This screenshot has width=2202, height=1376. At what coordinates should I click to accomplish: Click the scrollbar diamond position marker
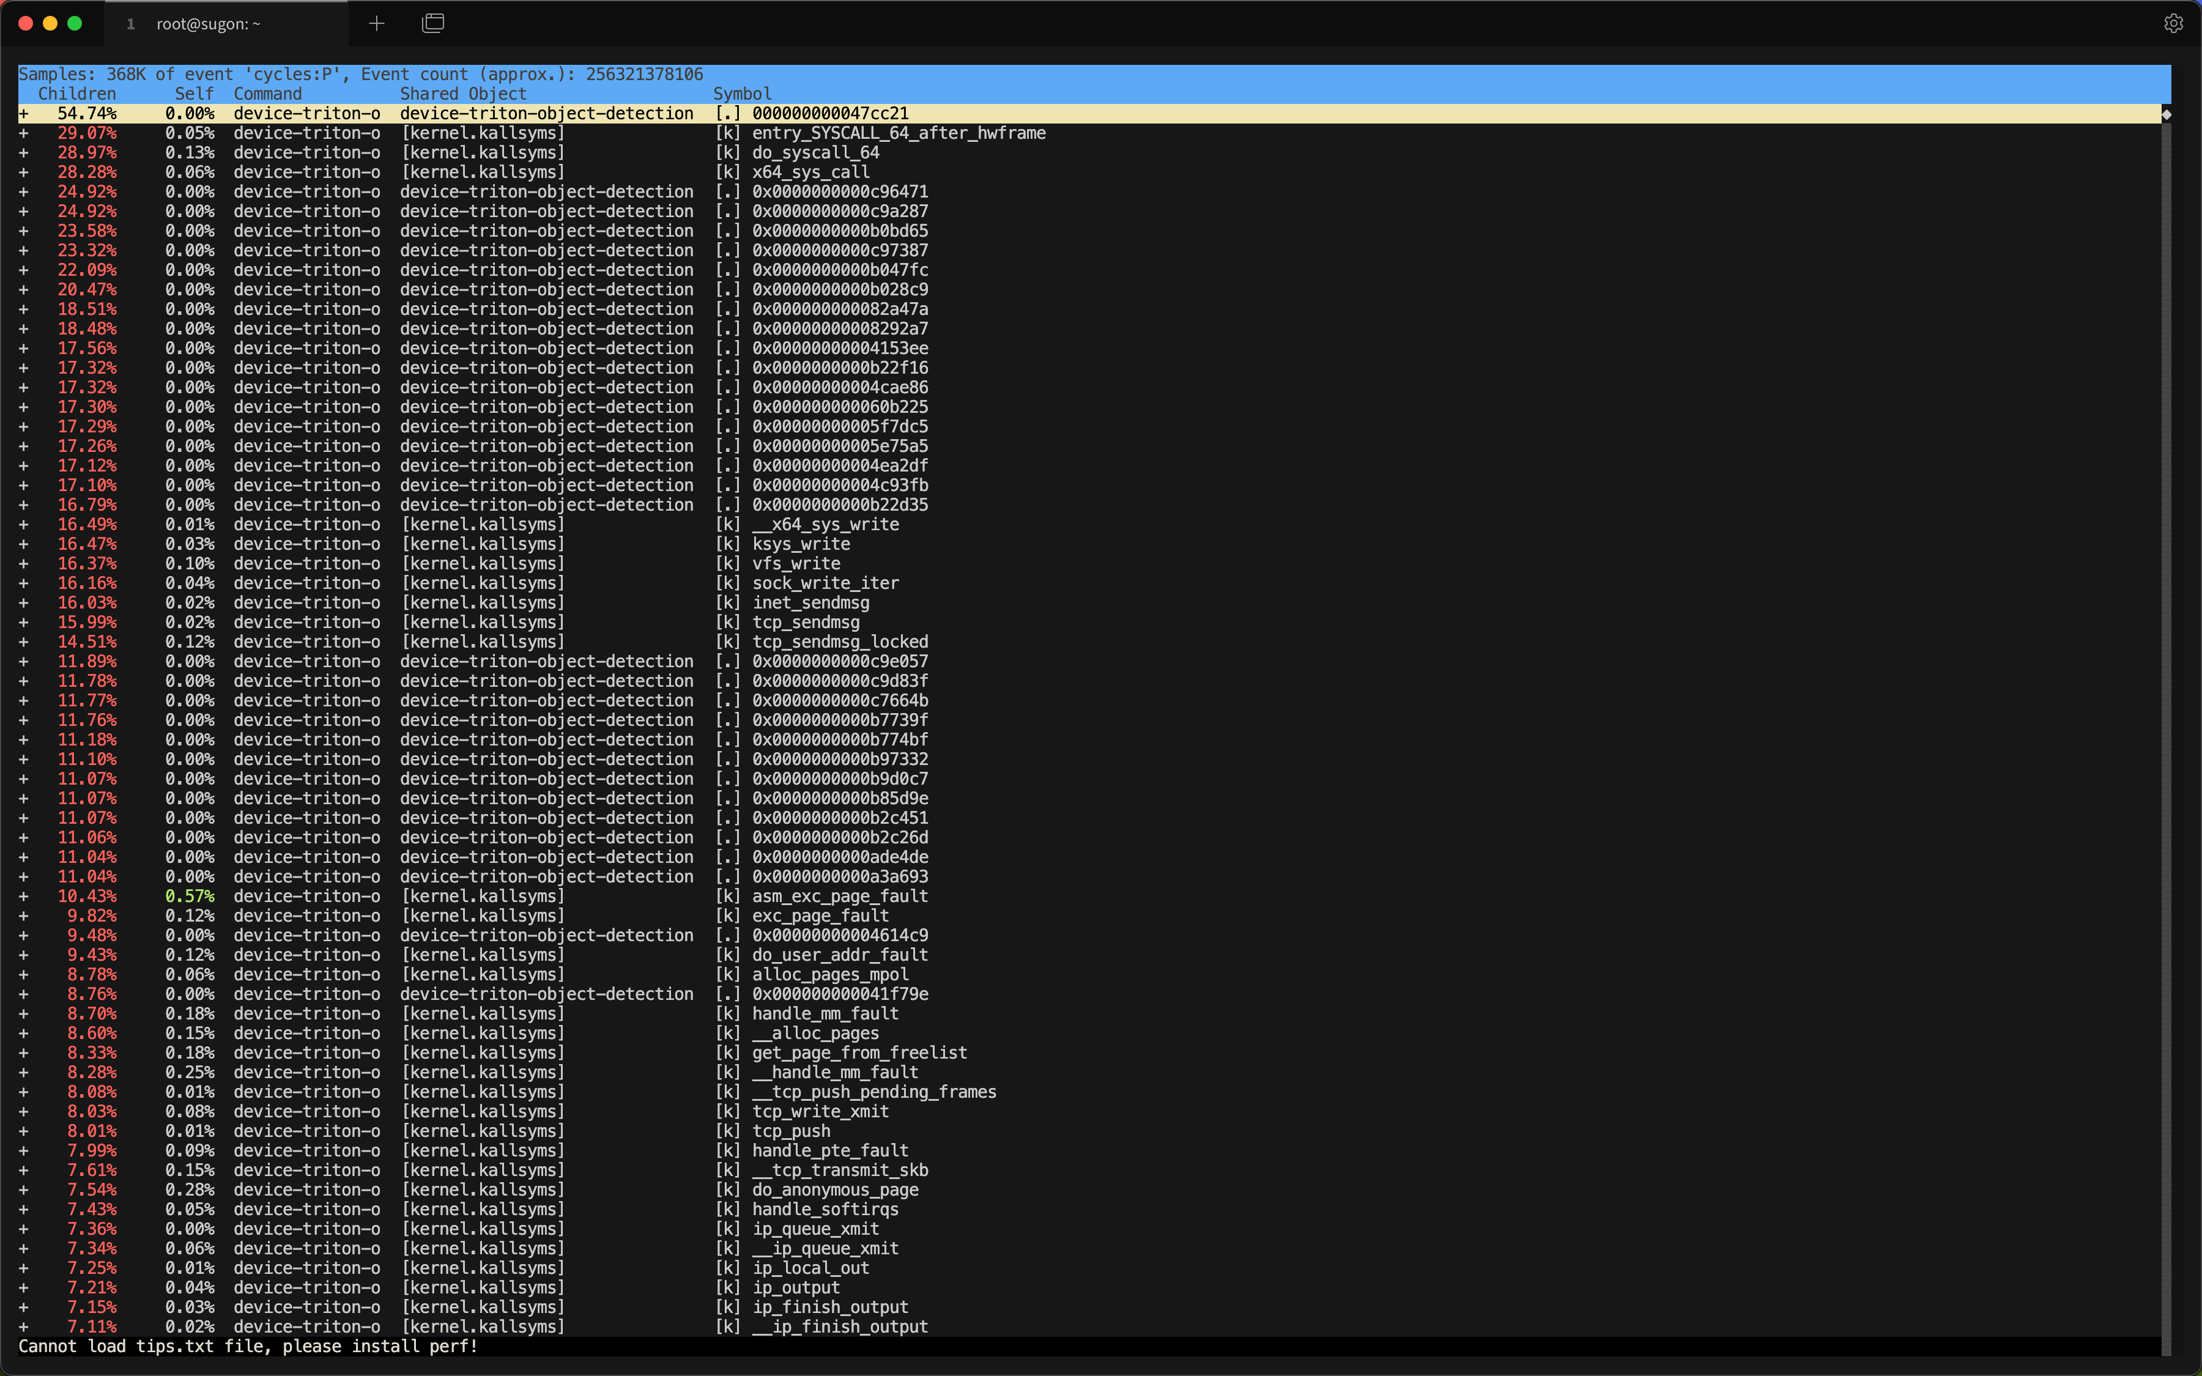point(2167,115)
